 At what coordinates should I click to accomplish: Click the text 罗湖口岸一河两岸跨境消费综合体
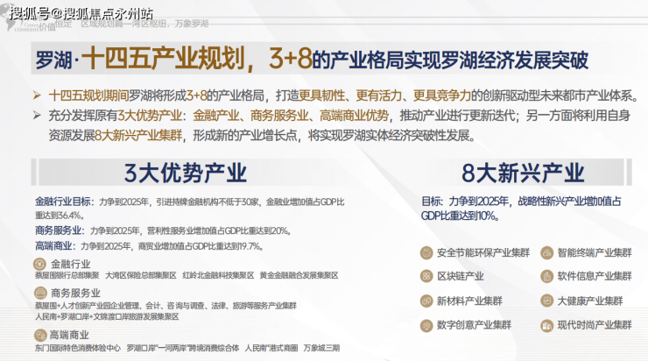[x=183, y=348]
